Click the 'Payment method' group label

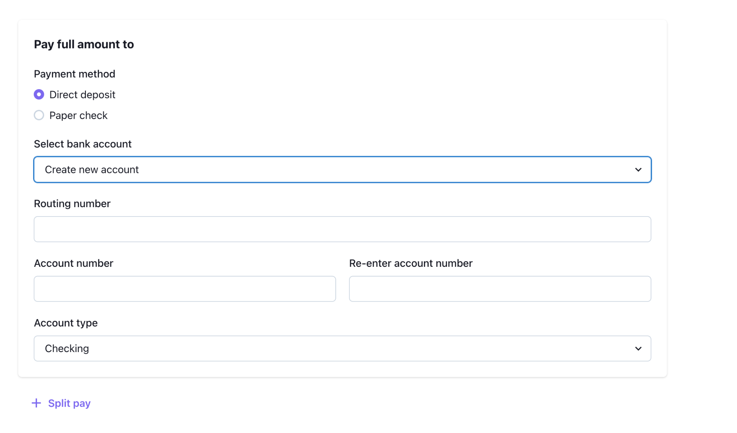click(x=74, y=74)
